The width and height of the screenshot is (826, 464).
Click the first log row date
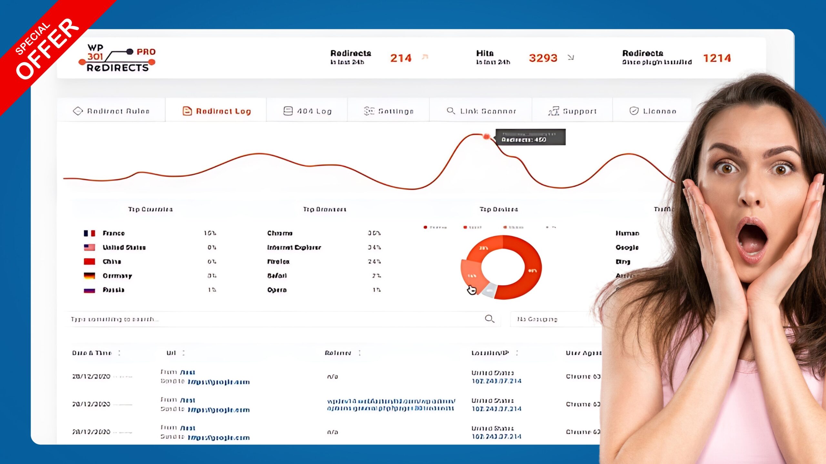(91, 376)
